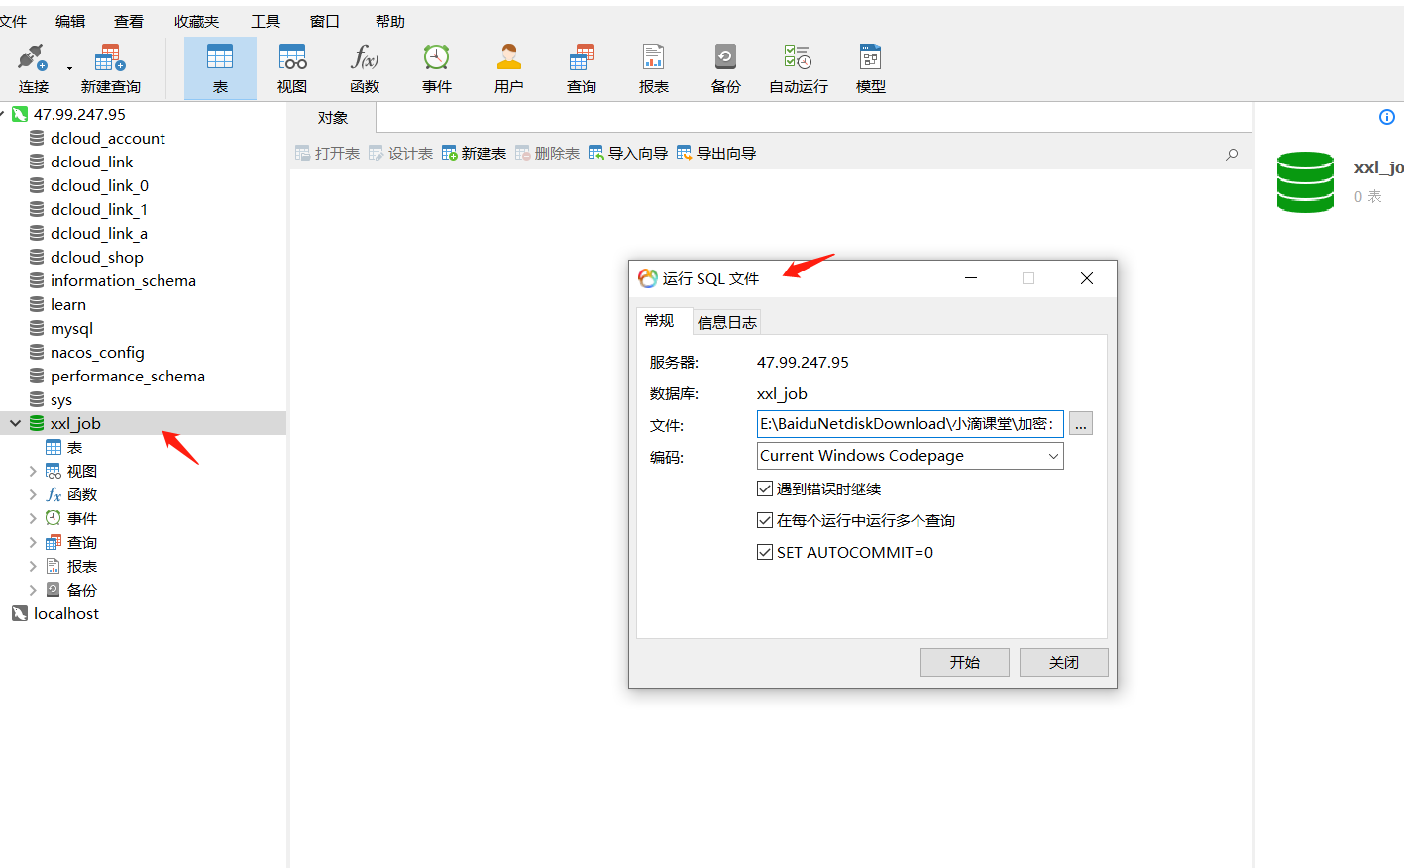Open the Connection tool in toolbar
The width and height of the screenshot is (1404, 868).
click(33, 68)
